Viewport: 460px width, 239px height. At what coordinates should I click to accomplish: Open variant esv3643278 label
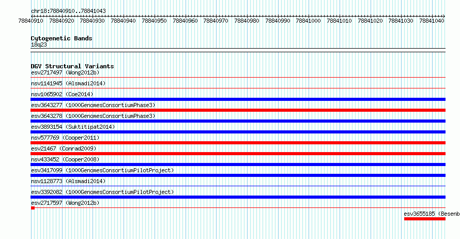pos(93,116)
